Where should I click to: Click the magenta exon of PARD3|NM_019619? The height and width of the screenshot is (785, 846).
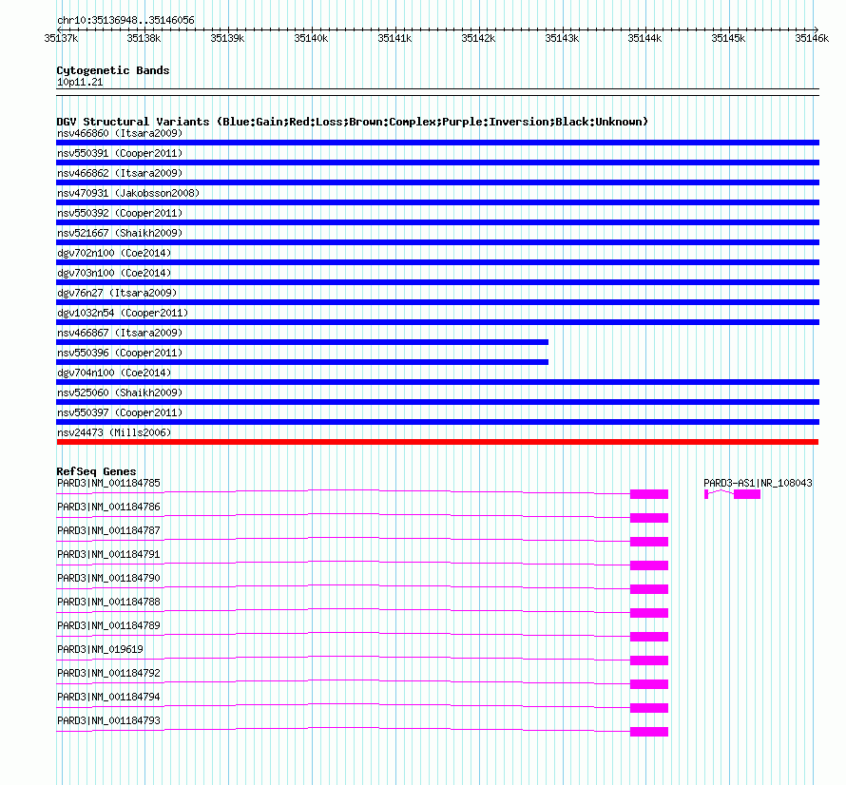click(649, 661)
